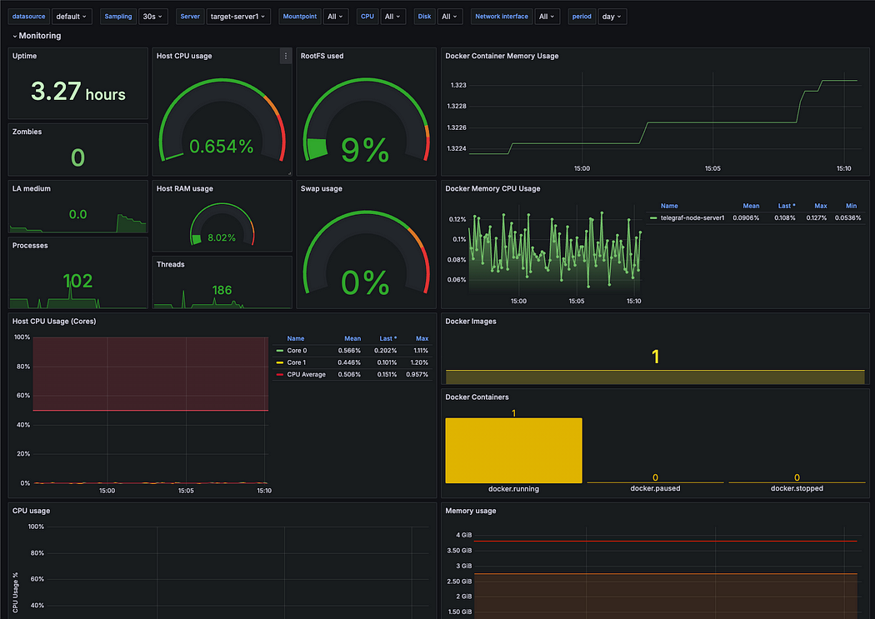Click the 8.02% RAM gauge value

(222, 238)
